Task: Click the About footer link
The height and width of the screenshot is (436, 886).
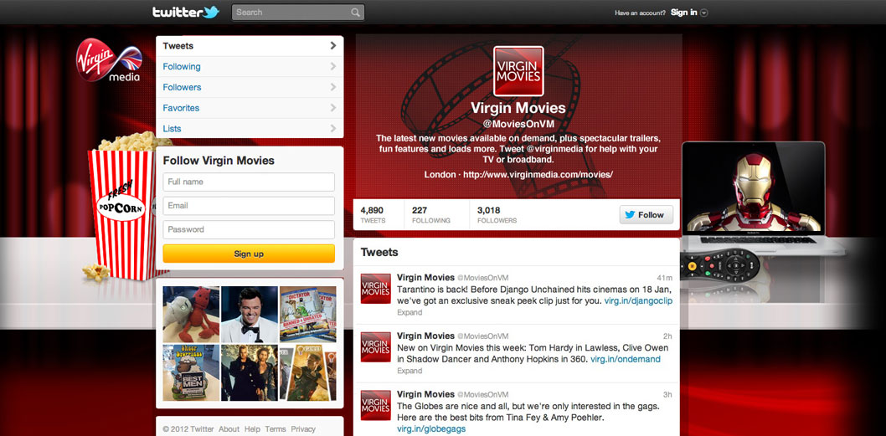Action: point(229,429)
